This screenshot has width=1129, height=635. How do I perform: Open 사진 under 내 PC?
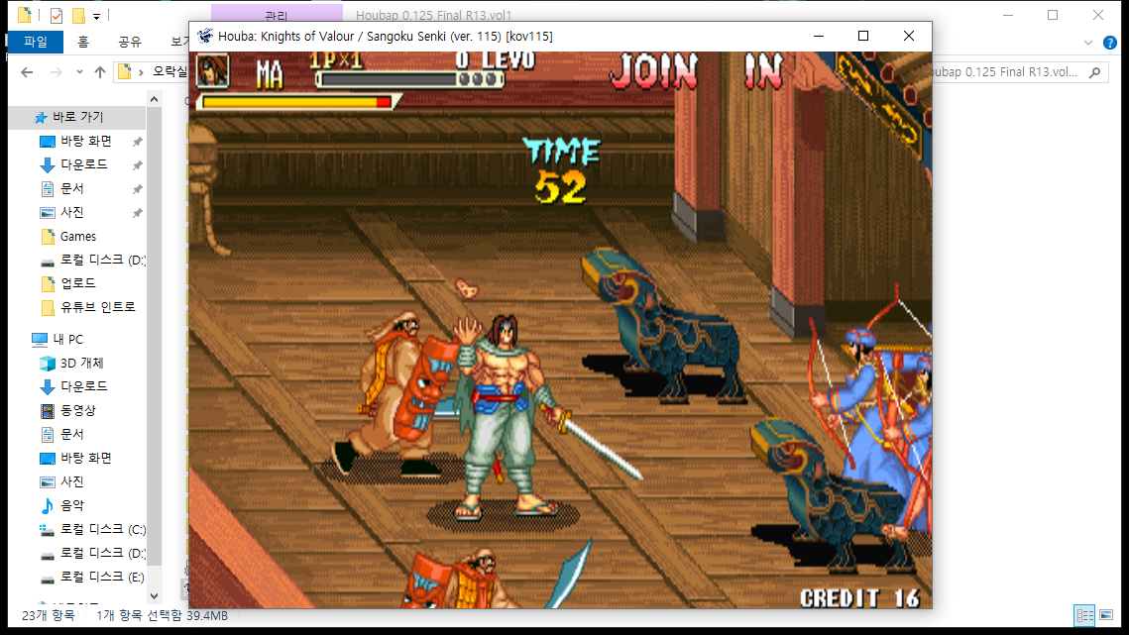tap(72, 481)
